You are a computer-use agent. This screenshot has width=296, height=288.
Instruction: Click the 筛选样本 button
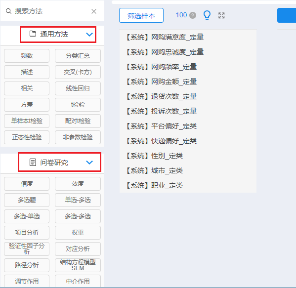(x=141, y=15)
